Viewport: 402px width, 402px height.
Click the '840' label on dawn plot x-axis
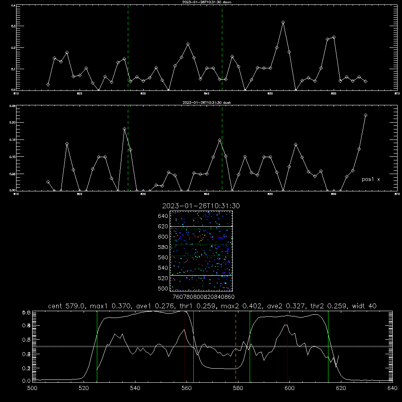point(207,94)
